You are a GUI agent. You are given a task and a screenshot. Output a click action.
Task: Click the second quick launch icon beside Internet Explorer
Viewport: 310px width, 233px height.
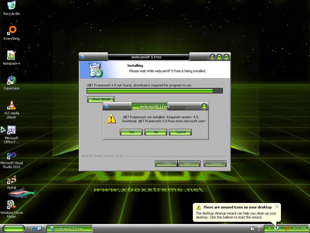[x=40, y=228]
